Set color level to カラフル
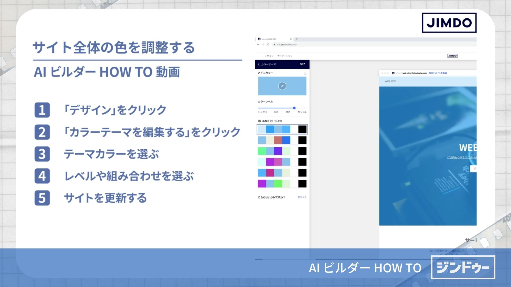This screenshot has width=511, height=287. coord(302,112)
